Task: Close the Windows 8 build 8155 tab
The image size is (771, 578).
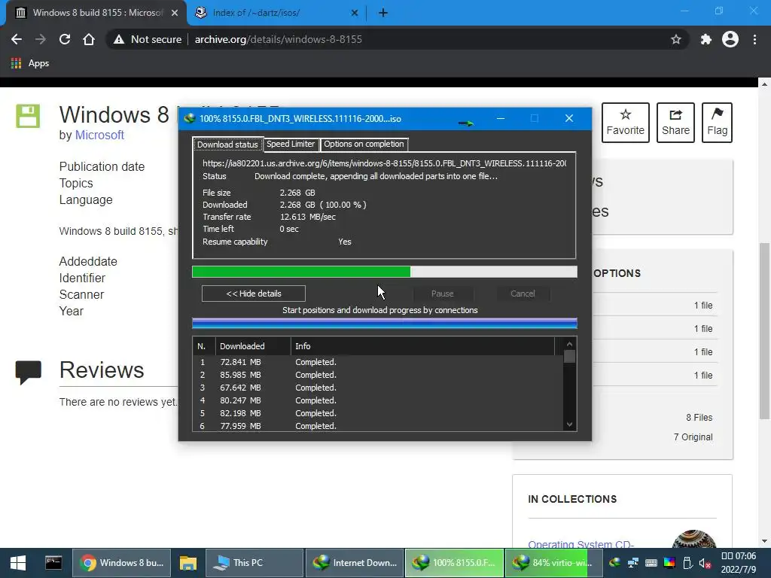Action: point(175,13)
